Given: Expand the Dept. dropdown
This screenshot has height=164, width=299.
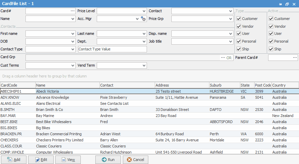Looking at the screenshot, I should click(x=144, y=42).
